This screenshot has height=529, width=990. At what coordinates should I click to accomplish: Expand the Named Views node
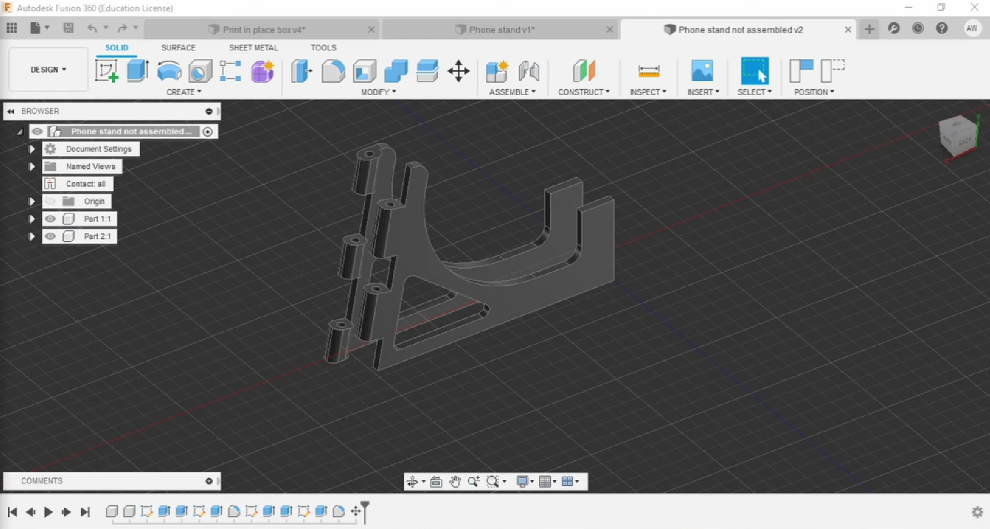pos(32,167)
